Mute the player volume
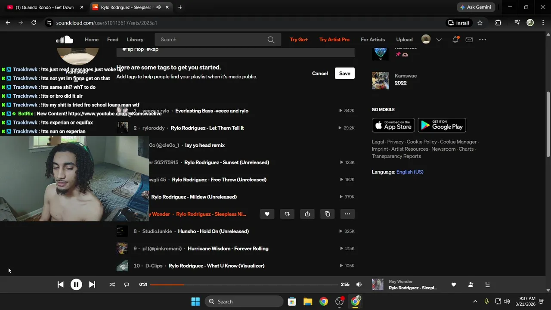Screen dimensions: 551x310 pyautogui.click(x=359, y=285)
